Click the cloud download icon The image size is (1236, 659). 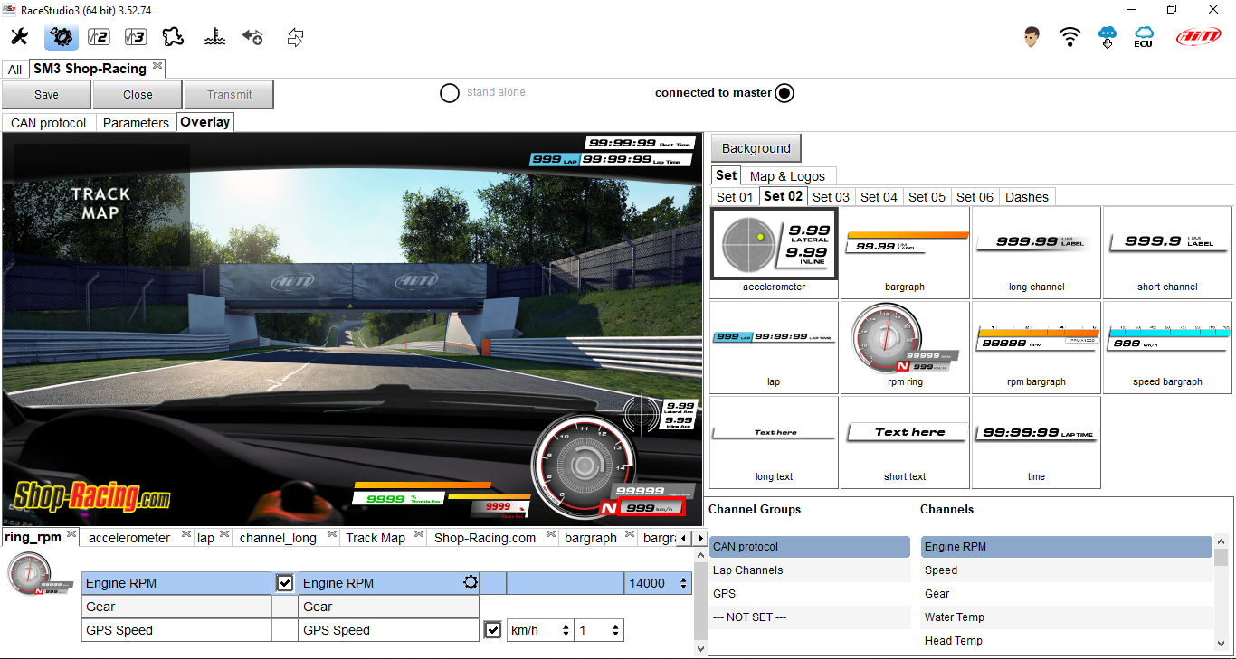tap(1108, 37)
